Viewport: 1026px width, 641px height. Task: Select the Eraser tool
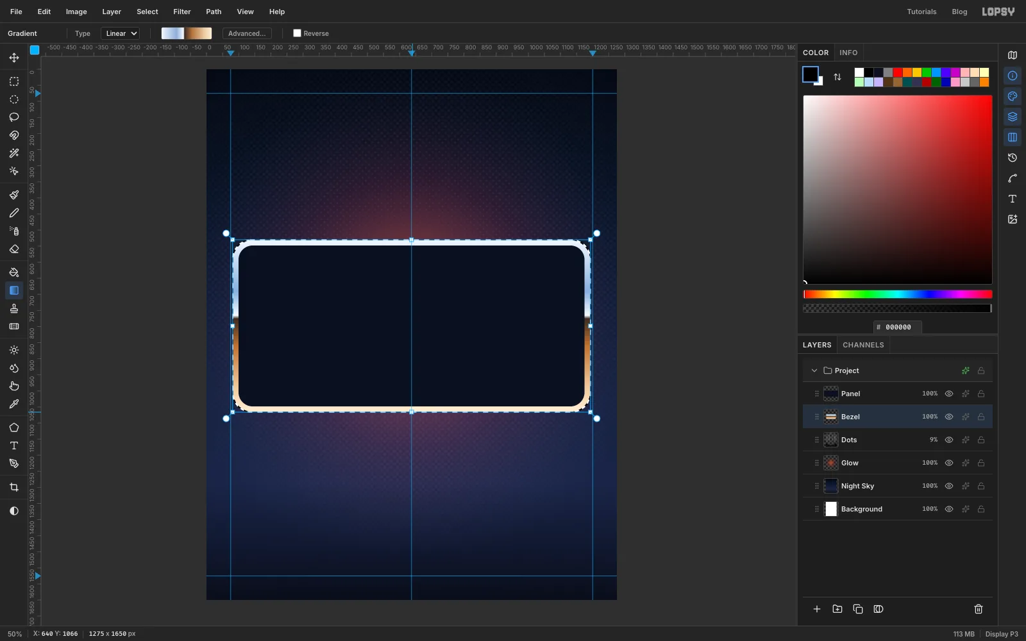pyautogui.click(x=14, y=249)
